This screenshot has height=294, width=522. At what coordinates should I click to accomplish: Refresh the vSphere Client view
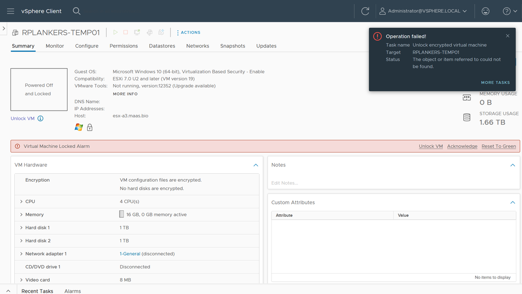click(x=365, y=11)
